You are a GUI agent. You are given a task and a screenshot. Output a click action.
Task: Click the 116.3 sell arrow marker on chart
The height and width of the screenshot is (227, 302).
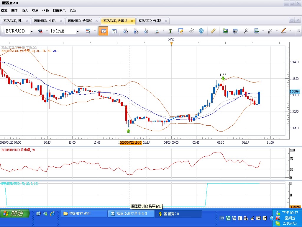click(x=223, y=78)
